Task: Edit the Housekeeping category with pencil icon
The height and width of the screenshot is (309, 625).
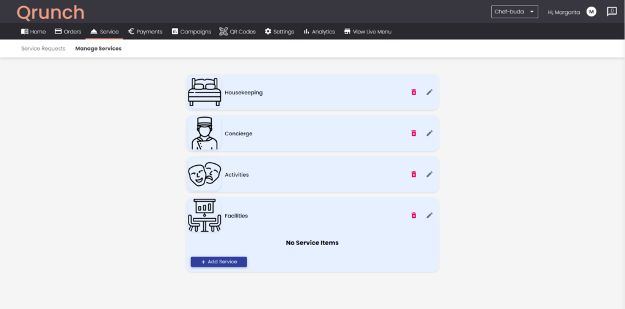Action: click(429, 92)
